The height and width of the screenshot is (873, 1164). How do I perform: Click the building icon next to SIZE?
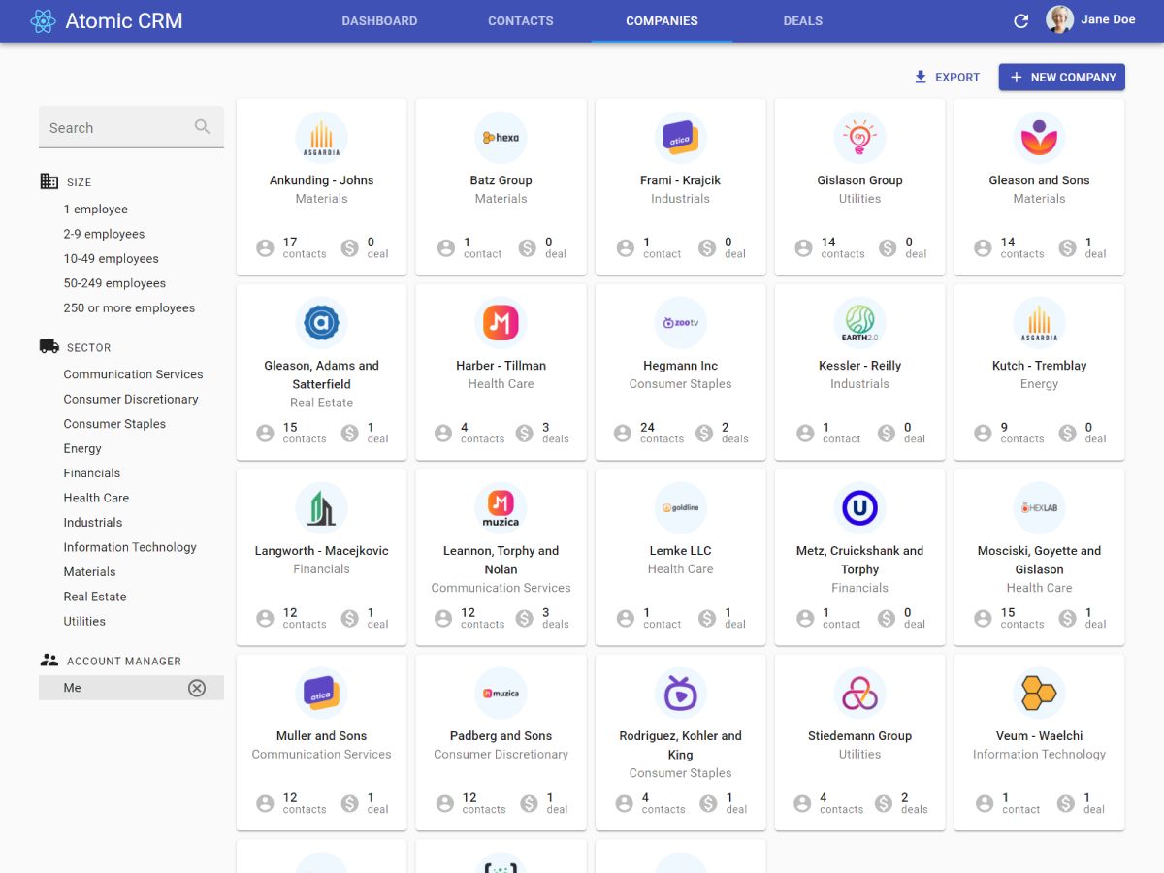[48, 181]
